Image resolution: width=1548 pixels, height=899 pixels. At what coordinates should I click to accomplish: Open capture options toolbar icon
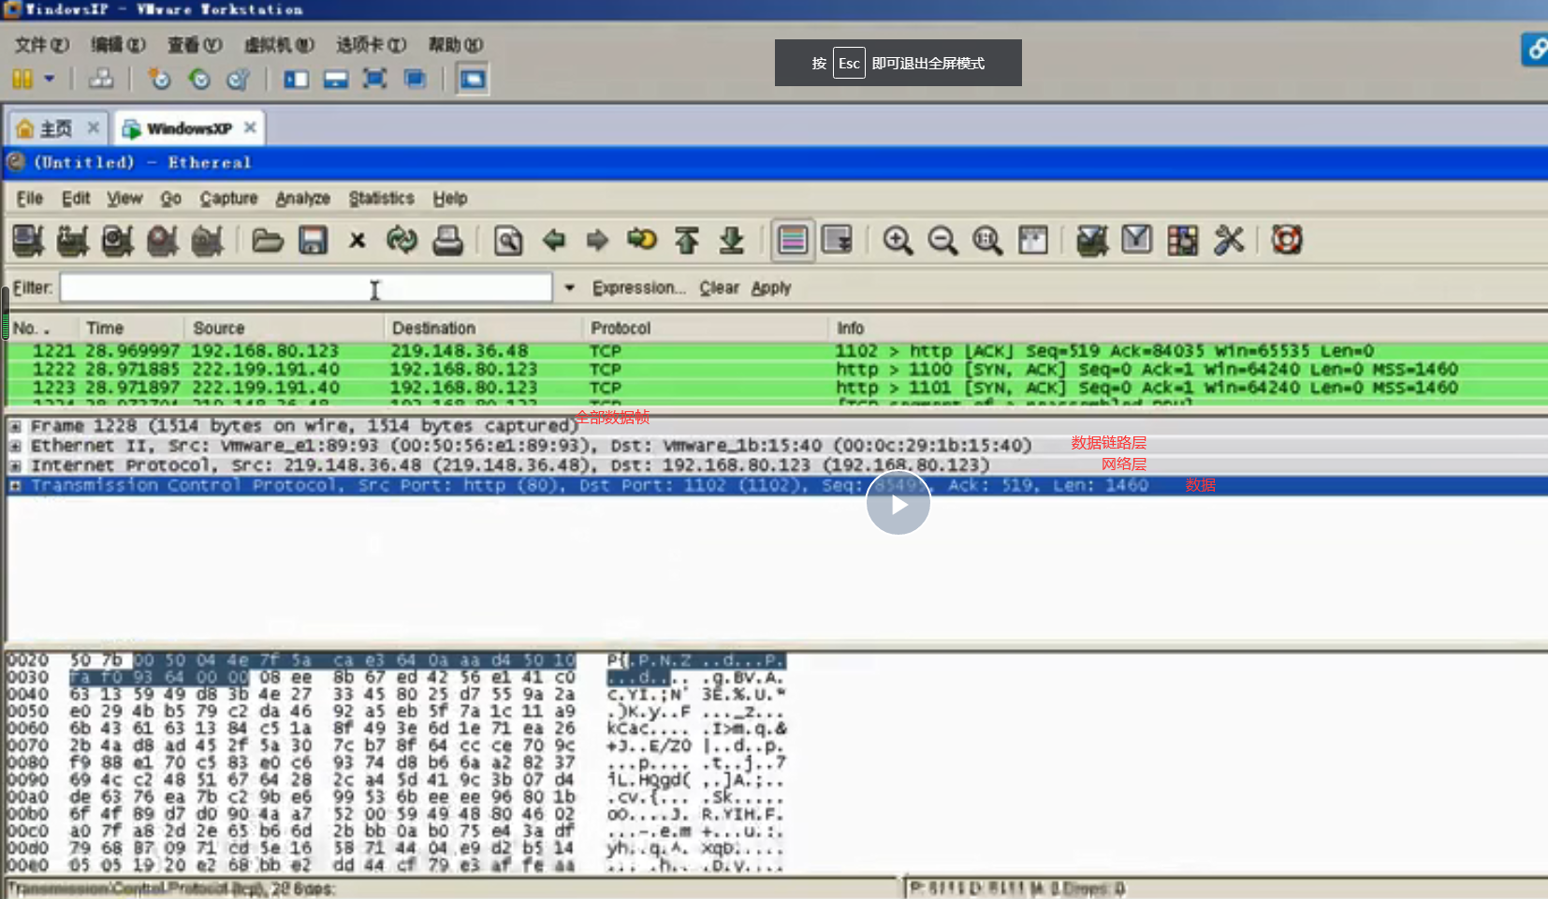coord(73,241)
